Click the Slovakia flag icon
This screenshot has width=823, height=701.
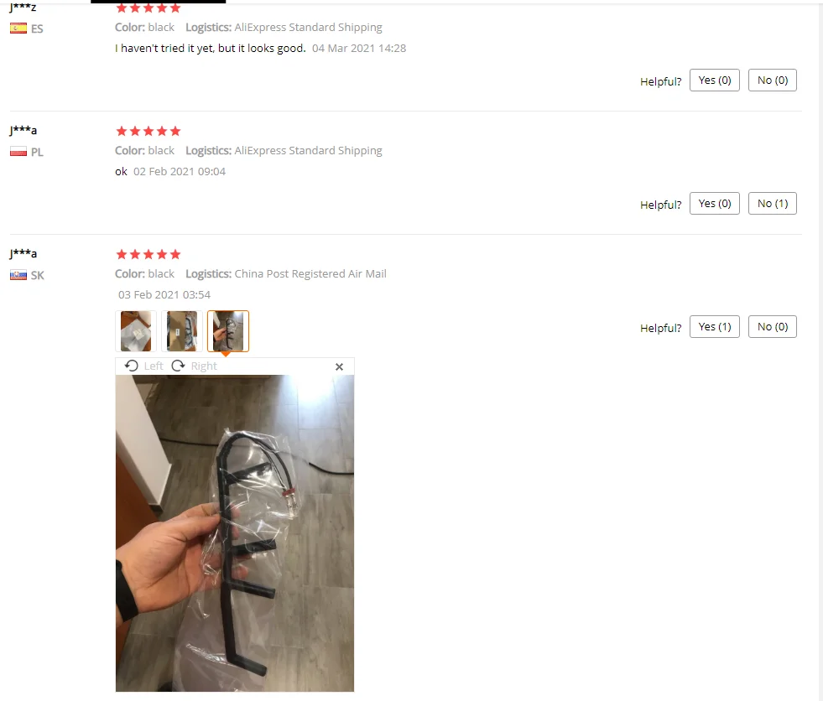click(x=18, y=275)
